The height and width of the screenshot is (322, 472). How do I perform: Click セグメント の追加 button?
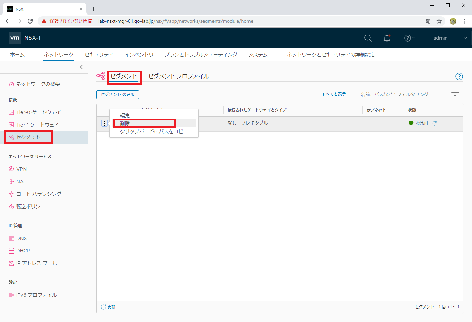point(118,94)
